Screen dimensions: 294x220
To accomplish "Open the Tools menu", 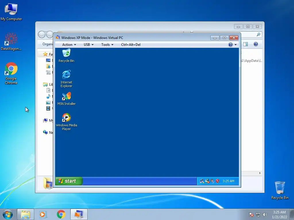I will [107, 44].
